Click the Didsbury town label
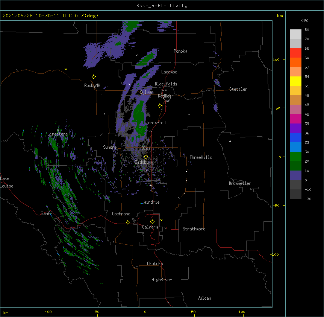This screenshot has height=317, width=324. tap(144, 162)
